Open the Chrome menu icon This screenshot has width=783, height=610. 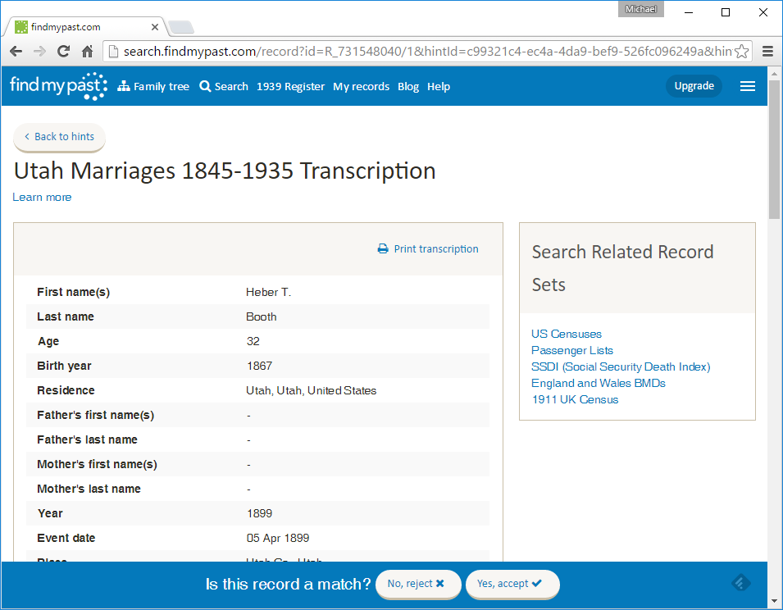click(x=767, y=51)
